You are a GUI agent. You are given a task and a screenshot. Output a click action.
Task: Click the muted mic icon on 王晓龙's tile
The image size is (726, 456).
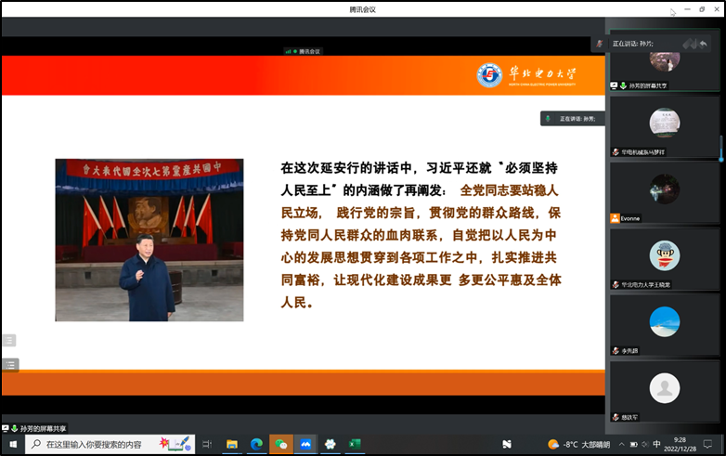(x=616, y=285)
